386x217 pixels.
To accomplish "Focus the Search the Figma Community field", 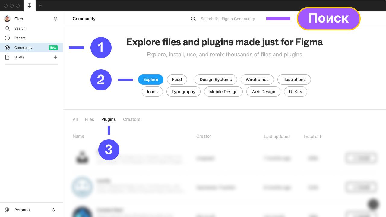I will coord(228,19).
